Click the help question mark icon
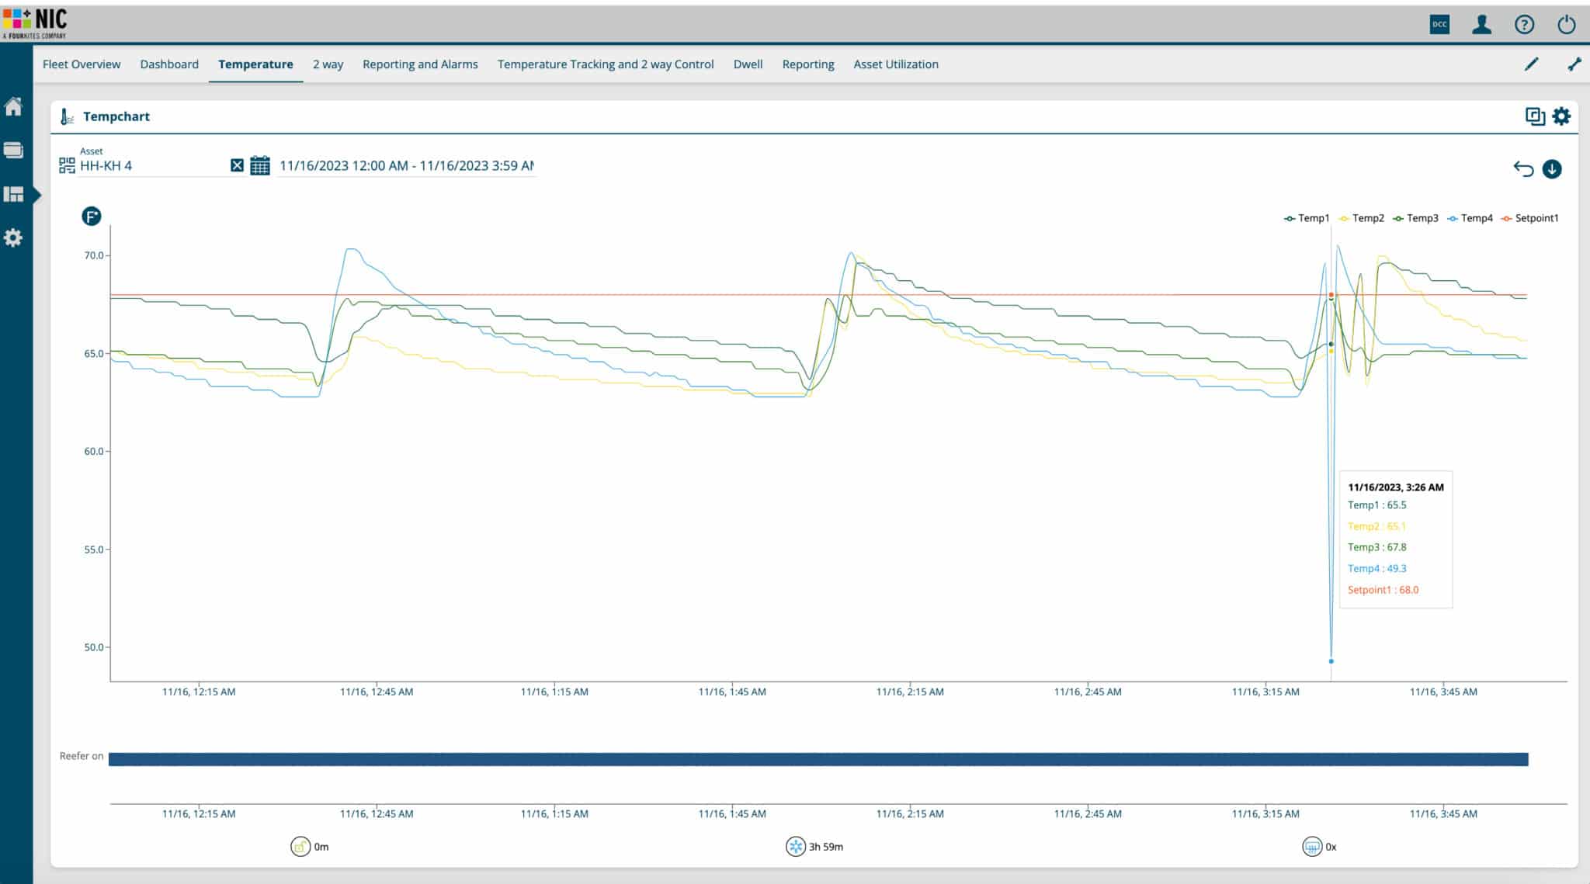Viewport: 1590px width, 884px height. [1524, 25]
